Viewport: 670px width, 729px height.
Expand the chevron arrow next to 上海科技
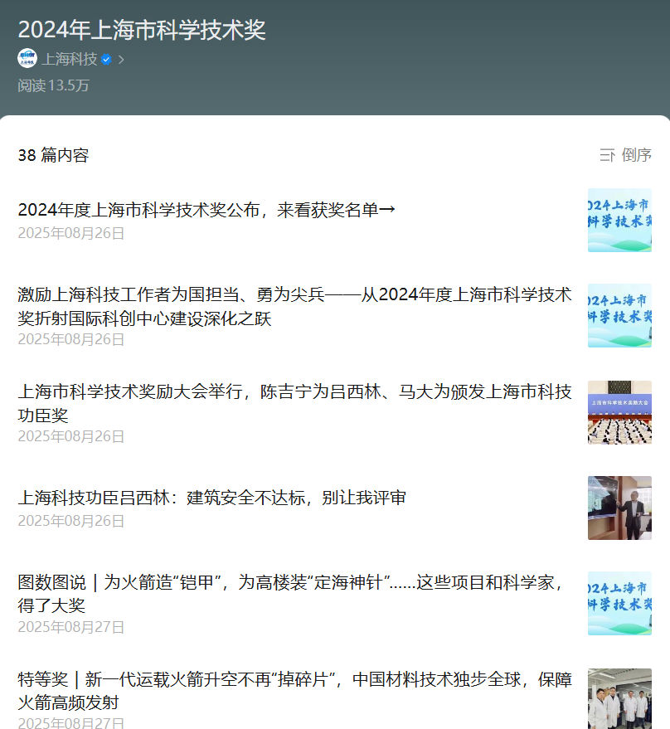[x=121, y=60]
